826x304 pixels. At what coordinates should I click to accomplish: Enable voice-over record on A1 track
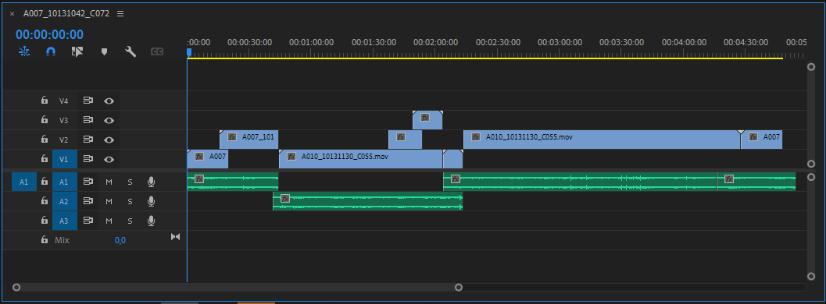click(x=151, y=182)
